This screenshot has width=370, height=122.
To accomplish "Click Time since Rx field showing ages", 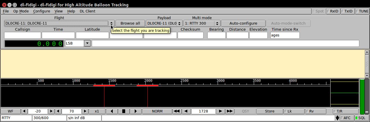I will pyautogui.click(x=285, y=35).
